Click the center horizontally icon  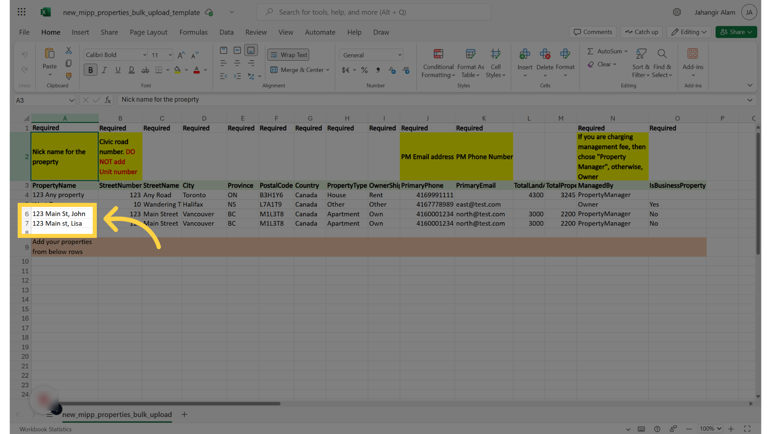(237, 63)
